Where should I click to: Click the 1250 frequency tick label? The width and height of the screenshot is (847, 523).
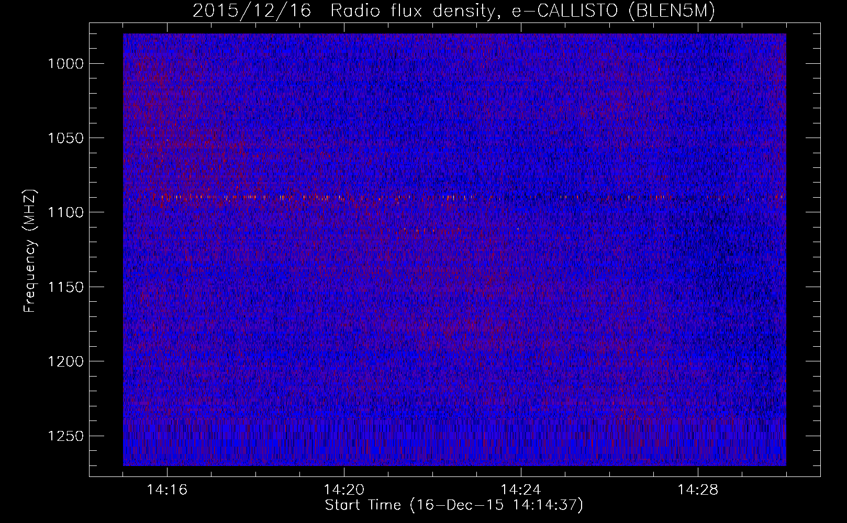66,436
